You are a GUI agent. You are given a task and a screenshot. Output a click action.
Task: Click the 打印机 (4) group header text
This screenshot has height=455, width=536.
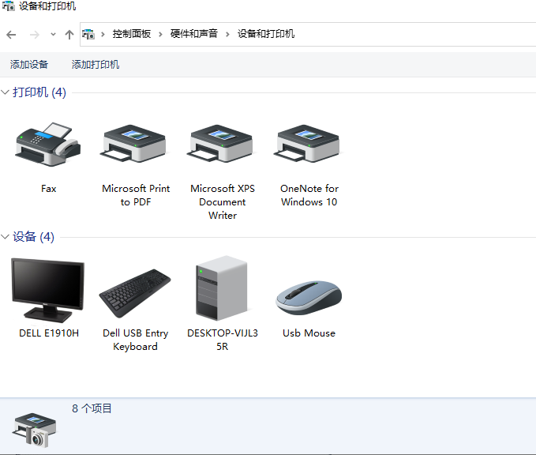pyautogui.click(x=39, y=92)
